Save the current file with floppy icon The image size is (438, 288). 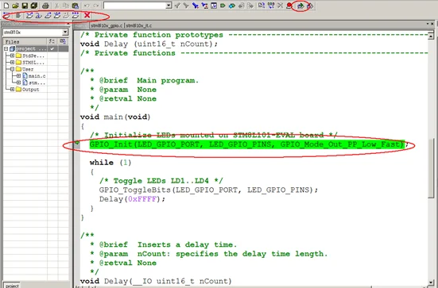25,6
